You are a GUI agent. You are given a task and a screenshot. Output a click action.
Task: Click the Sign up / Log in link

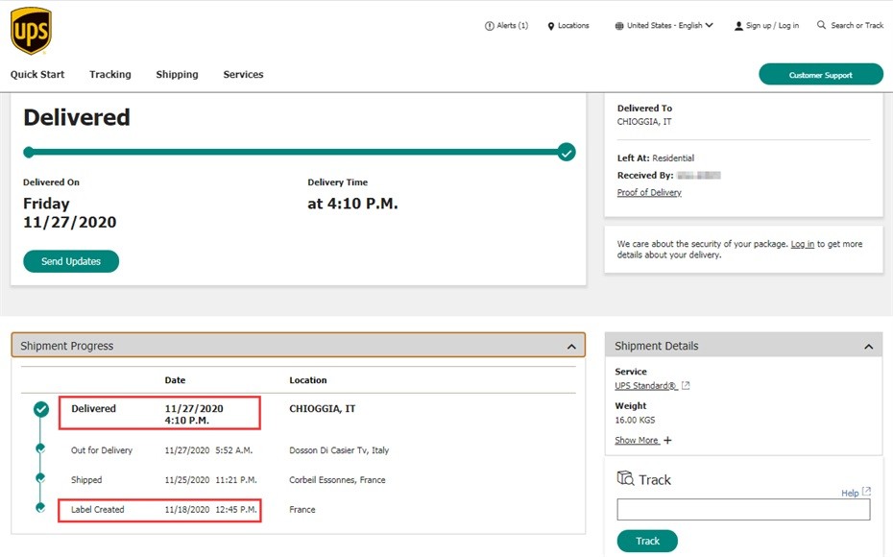772,26
